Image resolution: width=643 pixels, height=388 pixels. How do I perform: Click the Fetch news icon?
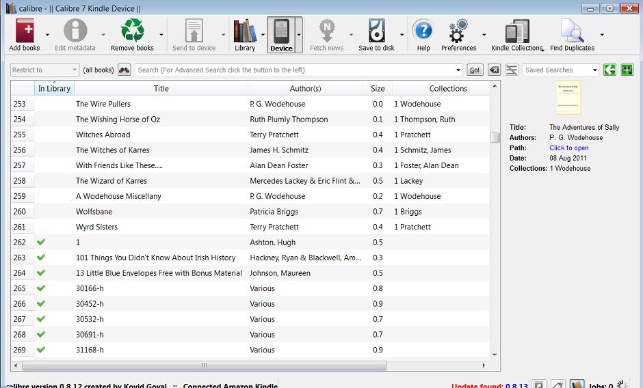327,30
